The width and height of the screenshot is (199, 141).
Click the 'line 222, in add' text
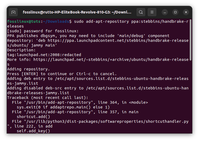(x=33, y=126)
